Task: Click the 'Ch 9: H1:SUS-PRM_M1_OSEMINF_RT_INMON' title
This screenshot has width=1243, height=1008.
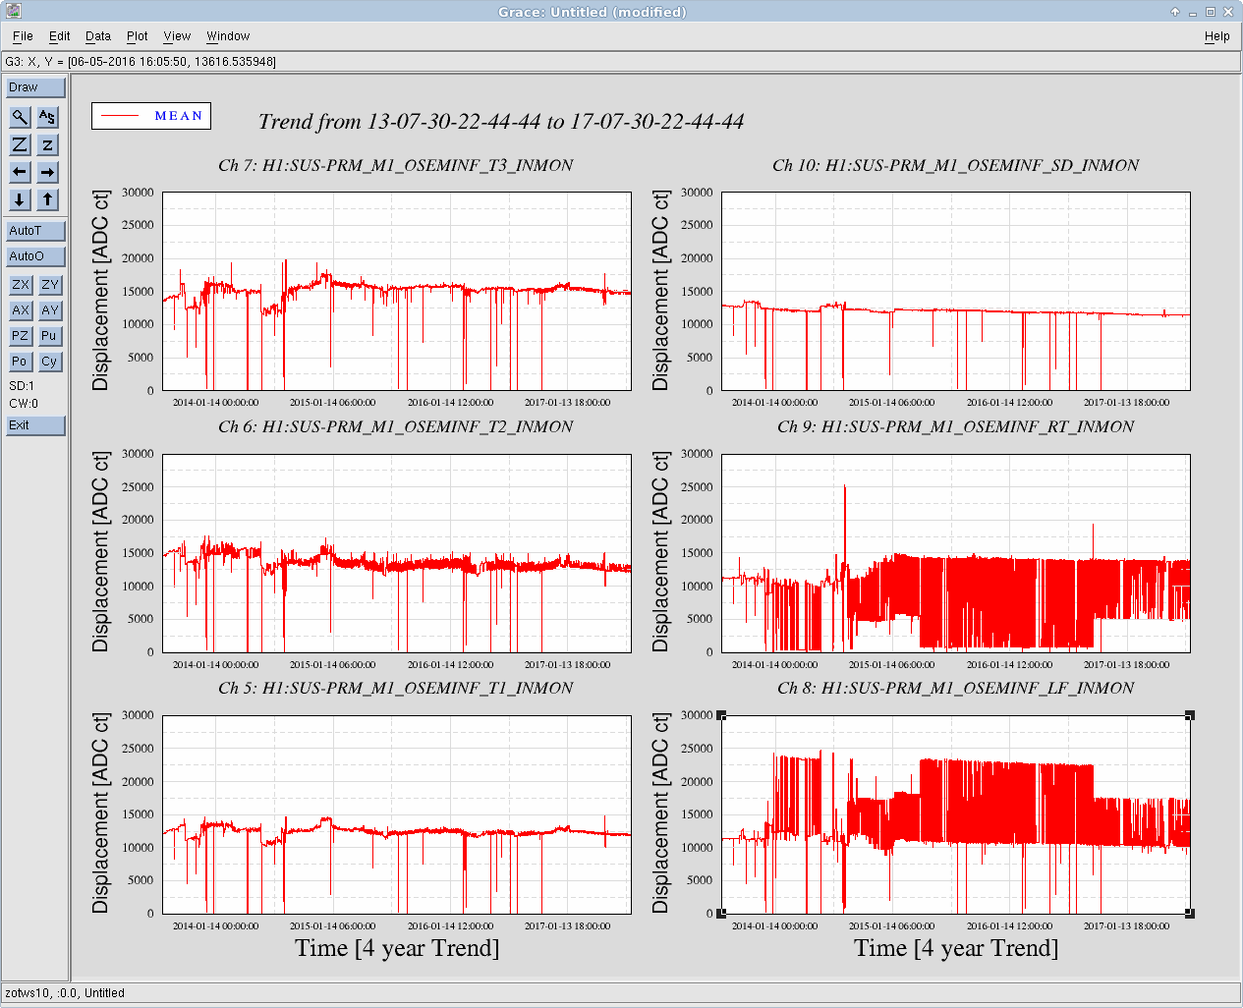Action: (x=955, y=426)
